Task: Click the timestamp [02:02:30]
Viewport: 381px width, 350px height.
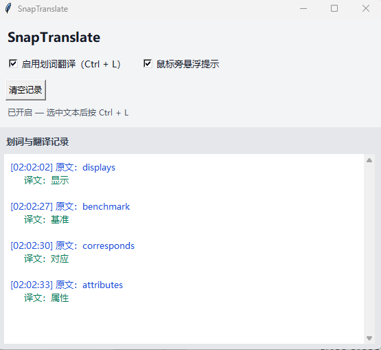Action: 32,246
